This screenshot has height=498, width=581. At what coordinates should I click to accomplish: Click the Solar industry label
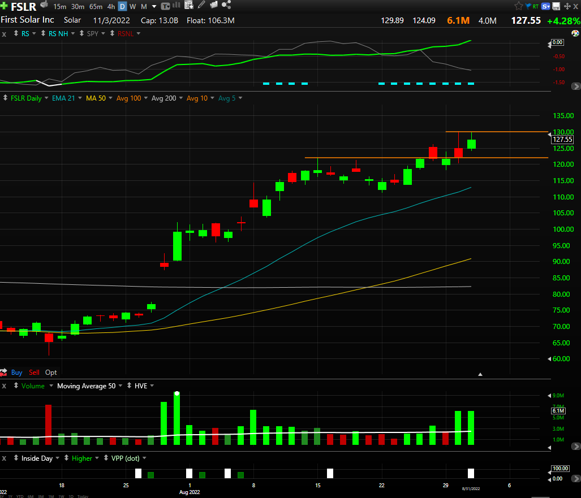click(x=72, y=20)
